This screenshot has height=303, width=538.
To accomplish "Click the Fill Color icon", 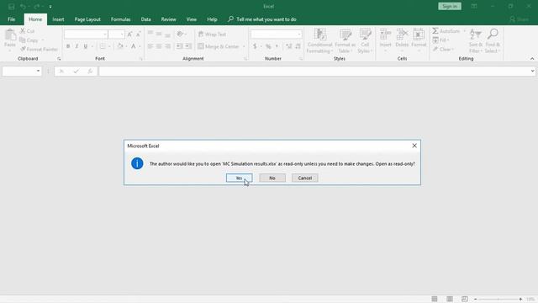I will click(119, 46).
